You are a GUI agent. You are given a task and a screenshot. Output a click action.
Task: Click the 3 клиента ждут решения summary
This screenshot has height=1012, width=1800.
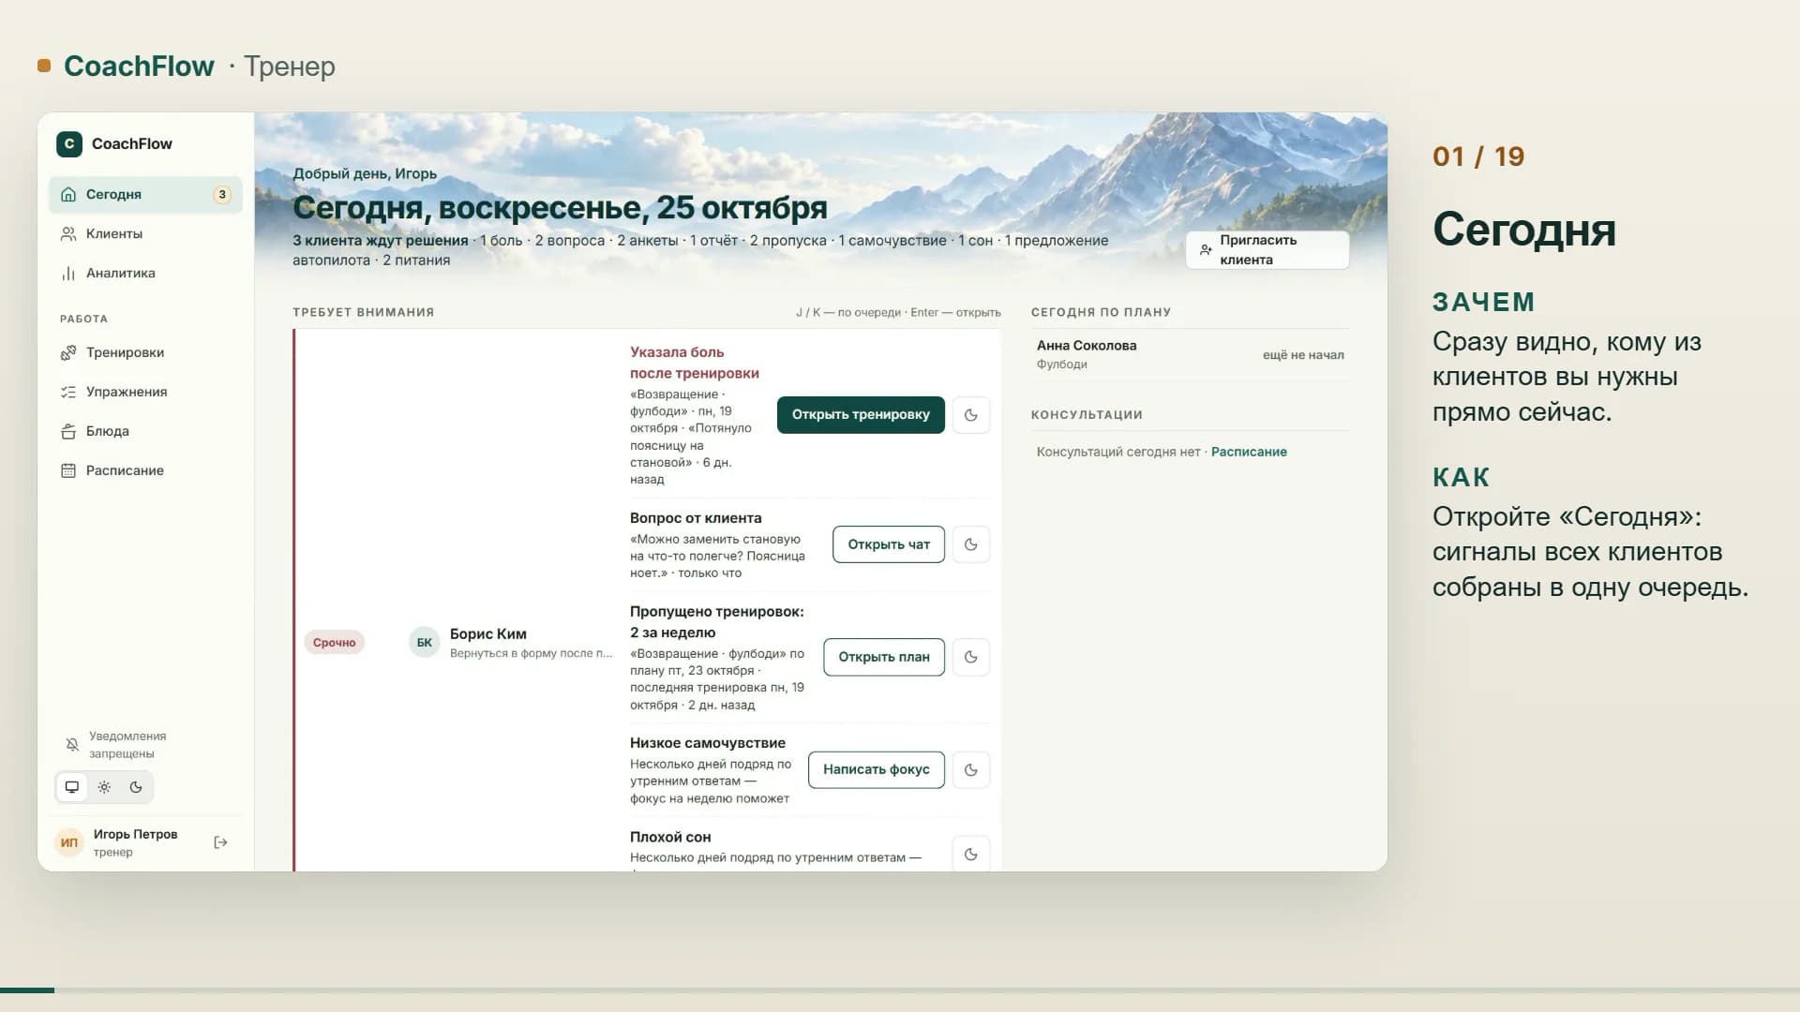coord(380,241)
